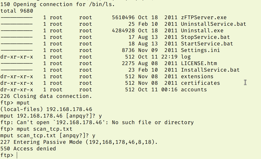Click the "No such file or directory" error

(153, 123)
